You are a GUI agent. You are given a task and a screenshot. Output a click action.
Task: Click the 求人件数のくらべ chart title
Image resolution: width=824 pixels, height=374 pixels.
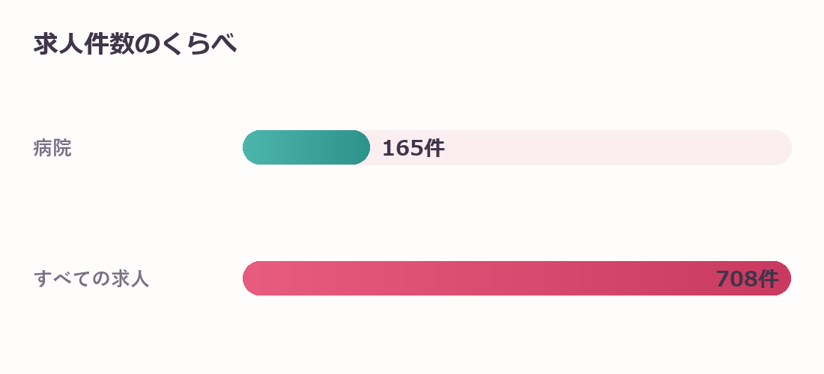tap(135, 44)
